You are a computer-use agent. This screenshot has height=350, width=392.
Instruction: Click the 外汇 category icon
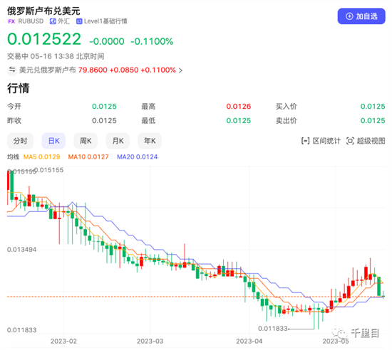[53, 21]
